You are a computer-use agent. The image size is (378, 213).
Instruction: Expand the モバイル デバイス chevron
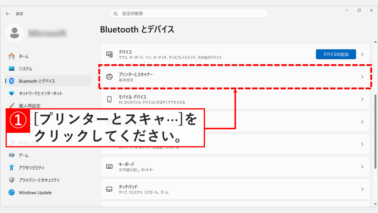coord(362,99)
